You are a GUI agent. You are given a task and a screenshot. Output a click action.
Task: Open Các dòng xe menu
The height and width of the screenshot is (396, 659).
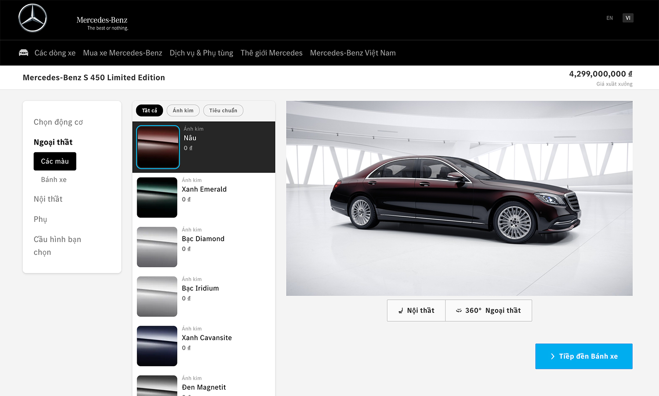55,53
